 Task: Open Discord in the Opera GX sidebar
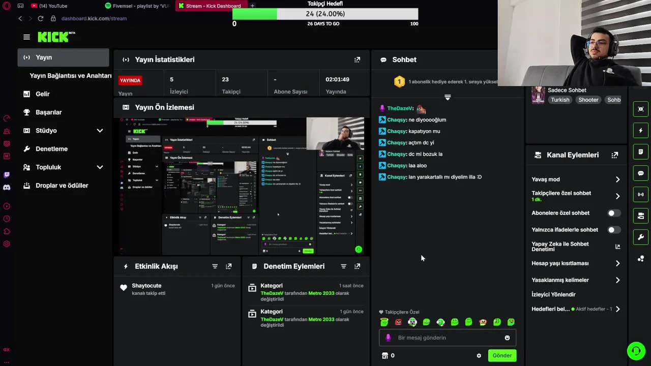[x=7, y=188]
